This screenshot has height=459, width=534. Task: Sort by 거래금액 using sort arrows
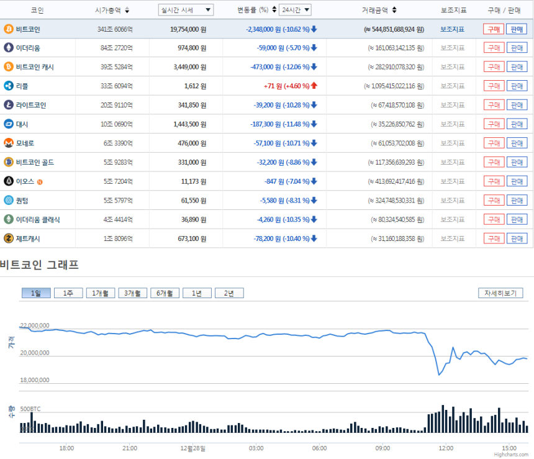394,10
